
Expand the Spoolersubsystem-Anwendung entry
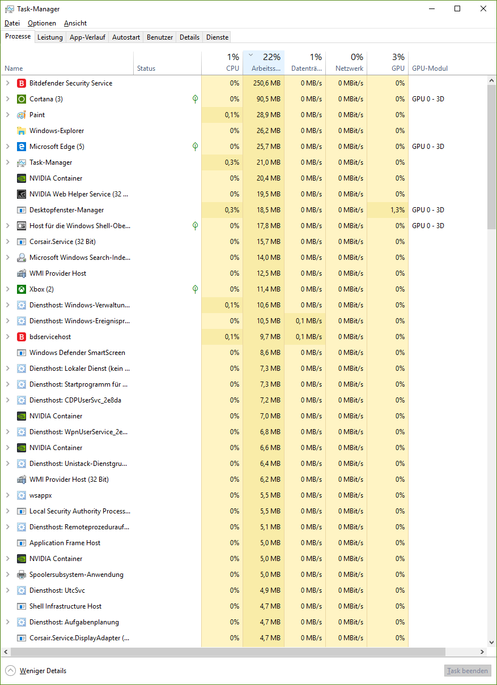click(7, 575)
